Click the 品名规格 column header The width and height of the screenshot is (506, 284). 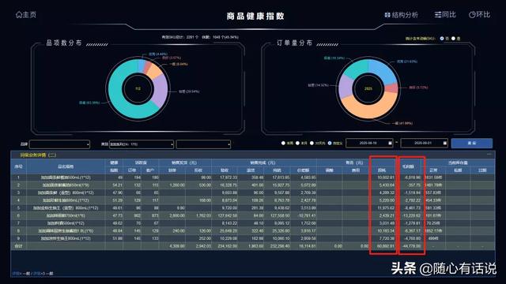pyautogui.click(x=66, y=166)
